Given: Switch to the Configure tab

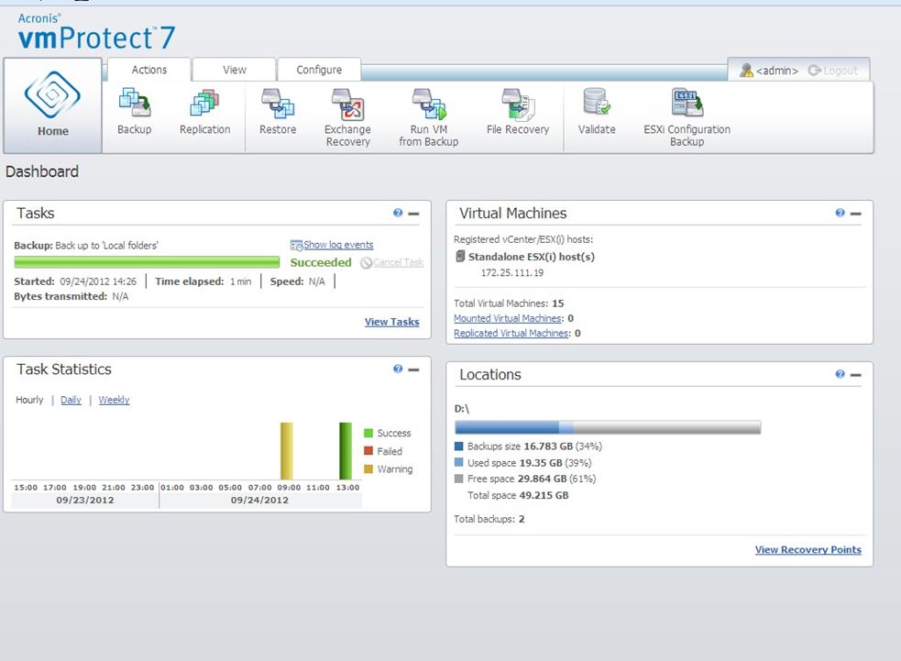Looking at the screenshot, I should pyautogui.click(x=319, y=70).
